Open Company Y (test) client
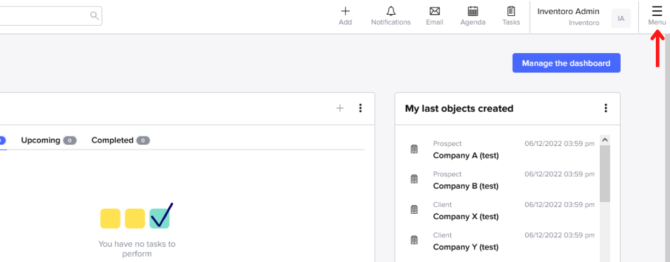This screenshot has height=262, width=670. (x=465, y=247)
